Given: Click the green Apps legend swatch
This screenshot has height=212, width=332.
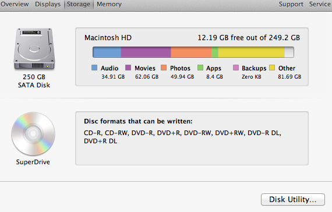Looking at the screenshot, I should [x=200, y=68].
